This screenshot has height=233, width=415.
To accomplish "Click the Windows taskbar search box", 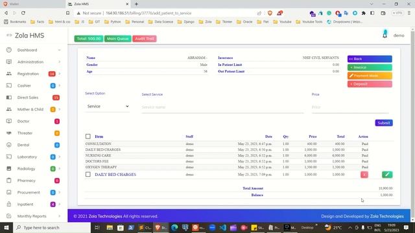I will tap(52, 227).
